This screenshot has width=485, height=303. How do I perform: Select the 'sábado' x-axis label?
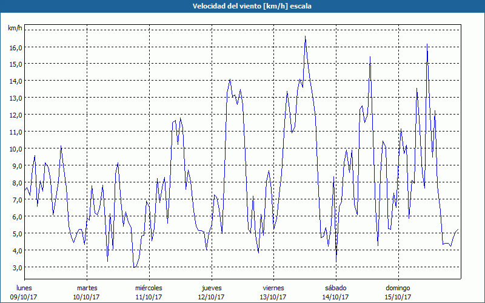[x=335, y=288]
